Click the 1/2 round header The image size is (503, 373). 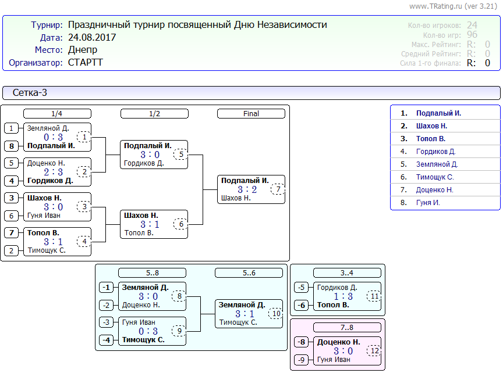[154, 114]
